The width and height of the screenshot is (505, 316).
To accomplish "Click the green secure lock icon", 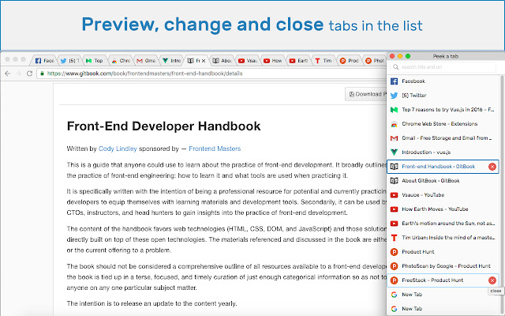I will click(42, 73).
